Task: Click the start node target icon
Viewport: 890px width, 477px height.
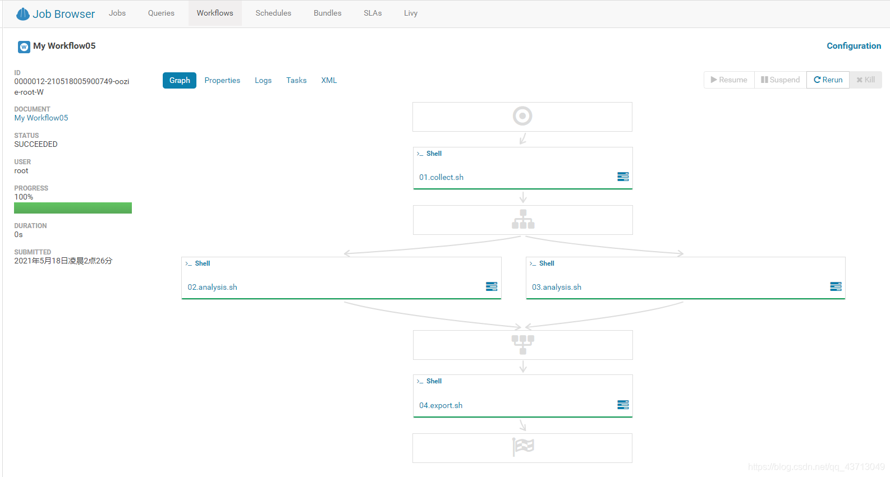Action: click(x=522, y=116)
